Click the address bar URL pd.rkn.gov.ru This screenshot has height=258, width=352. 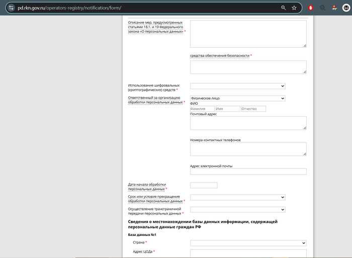[69, 8]
